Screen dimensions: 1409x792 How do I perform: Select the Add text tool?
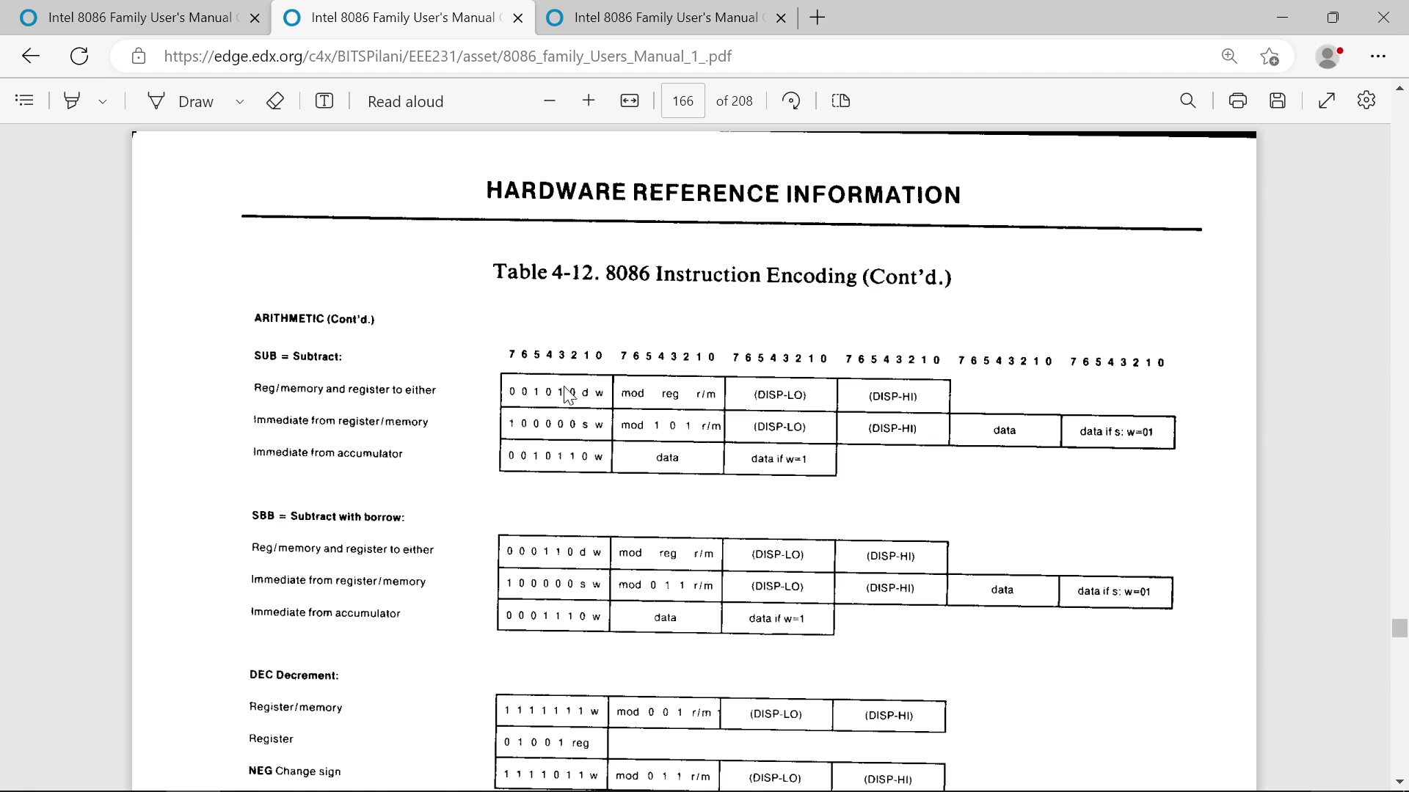324,100
